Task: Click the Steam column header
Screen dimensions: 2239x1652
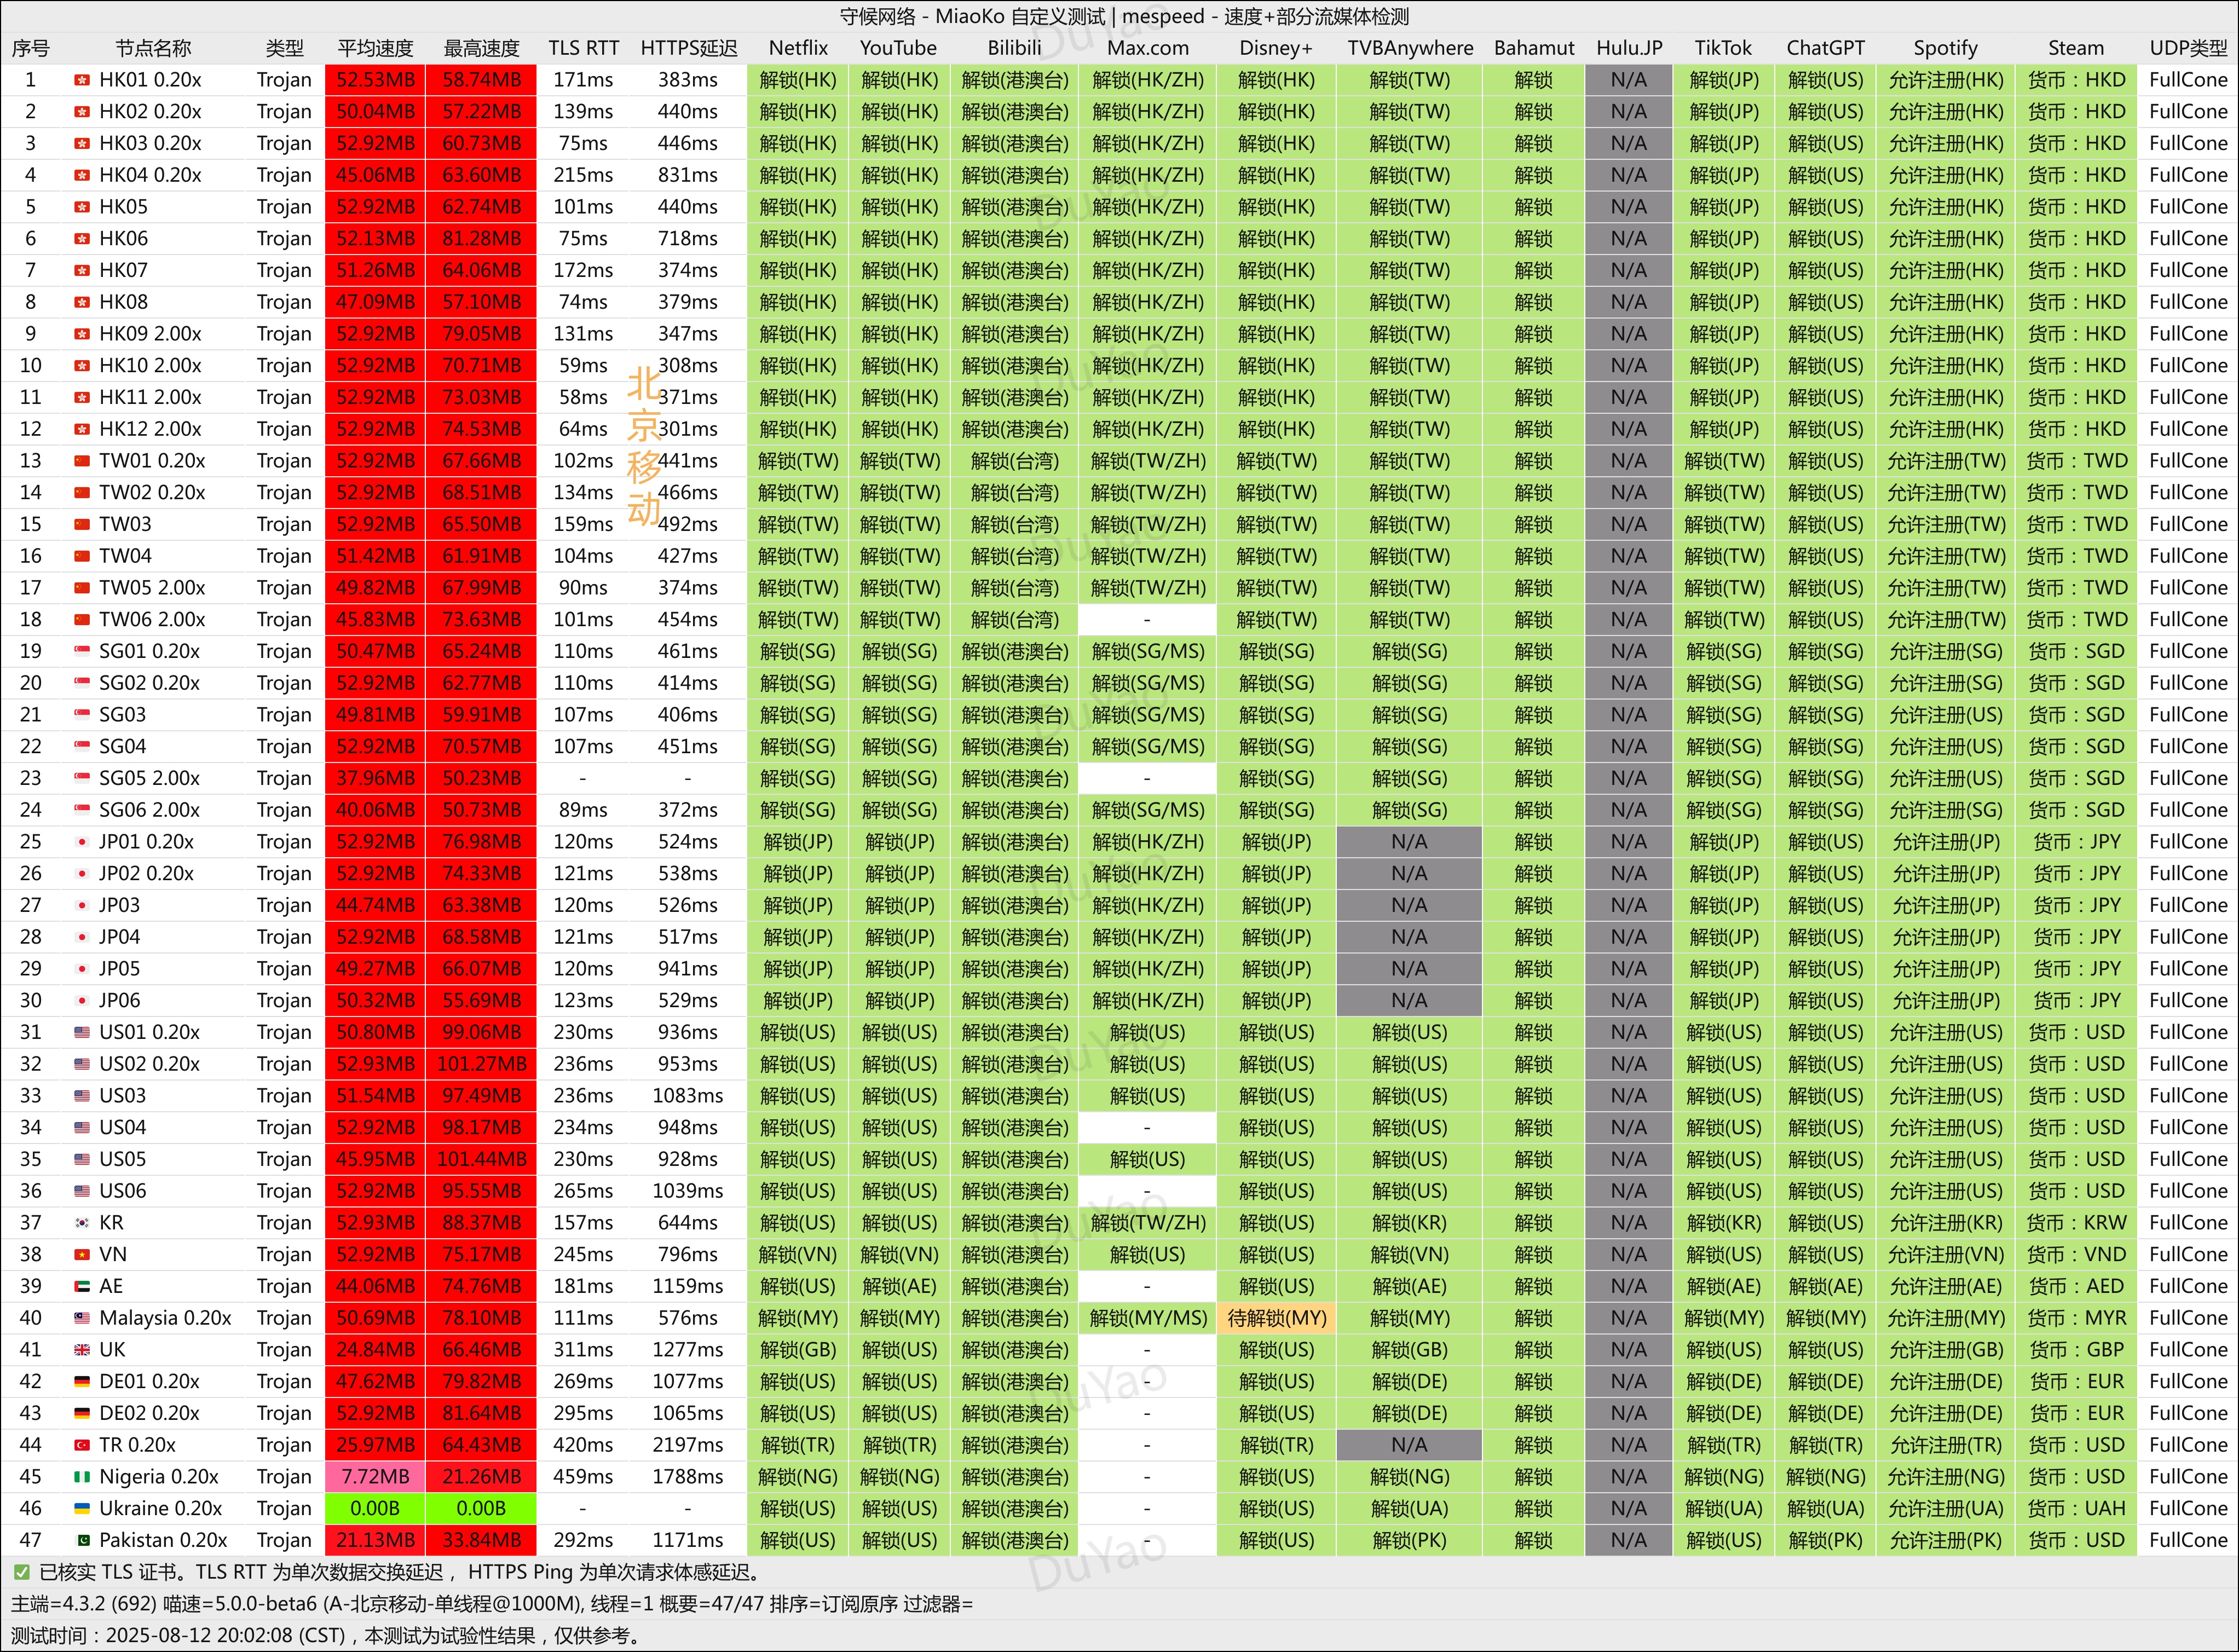Action: pos(2076,48)
